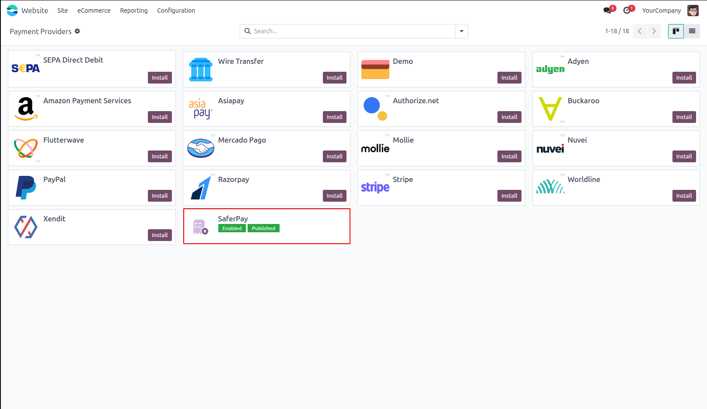Open the user avatar menu
707x409 pixels.
pos(693,10)
